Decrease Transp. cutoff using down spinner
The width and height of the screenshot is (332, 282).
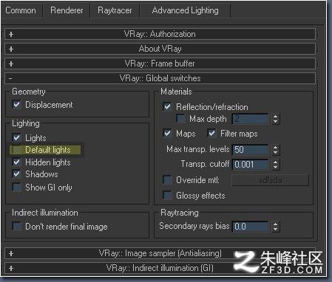tap(275, 167)
